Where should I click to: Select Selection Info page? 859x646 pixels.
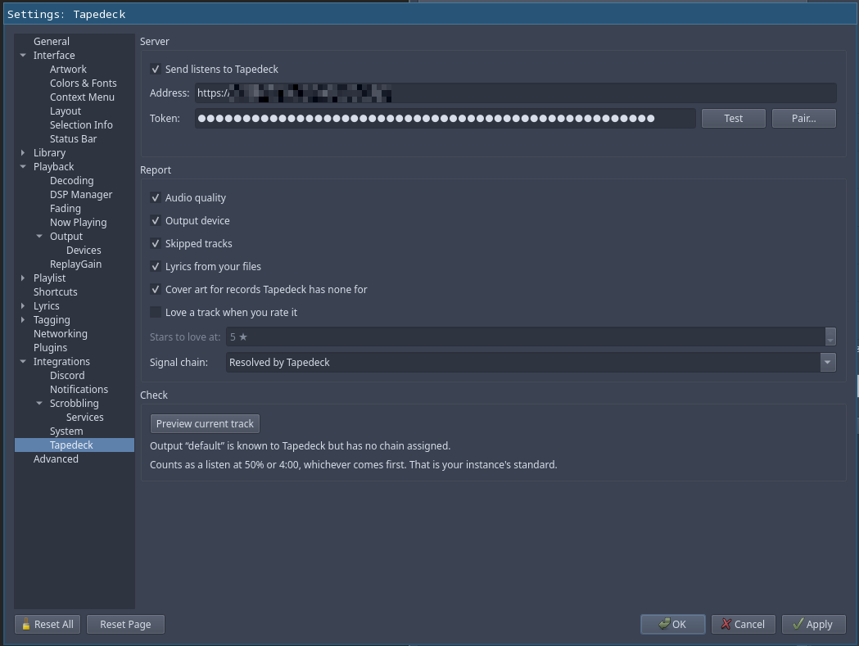[81, 125]
